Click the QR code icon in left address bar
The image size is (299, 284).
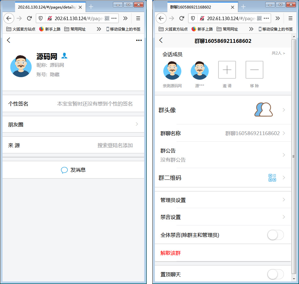tap(107, 18)
